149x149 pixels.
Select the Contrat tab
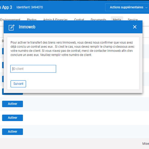point(79,19)
